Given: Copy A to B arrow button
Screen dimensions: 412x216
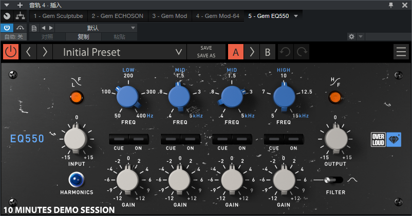Looking at the screenshot, I should [252, 52].
